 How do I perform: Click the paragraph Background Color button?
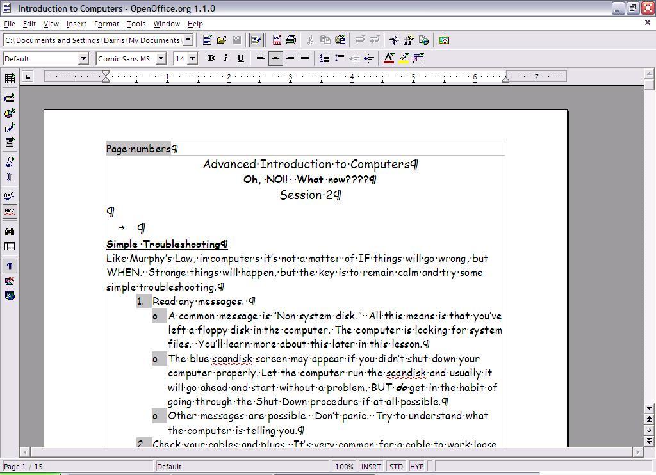(418, 58)
